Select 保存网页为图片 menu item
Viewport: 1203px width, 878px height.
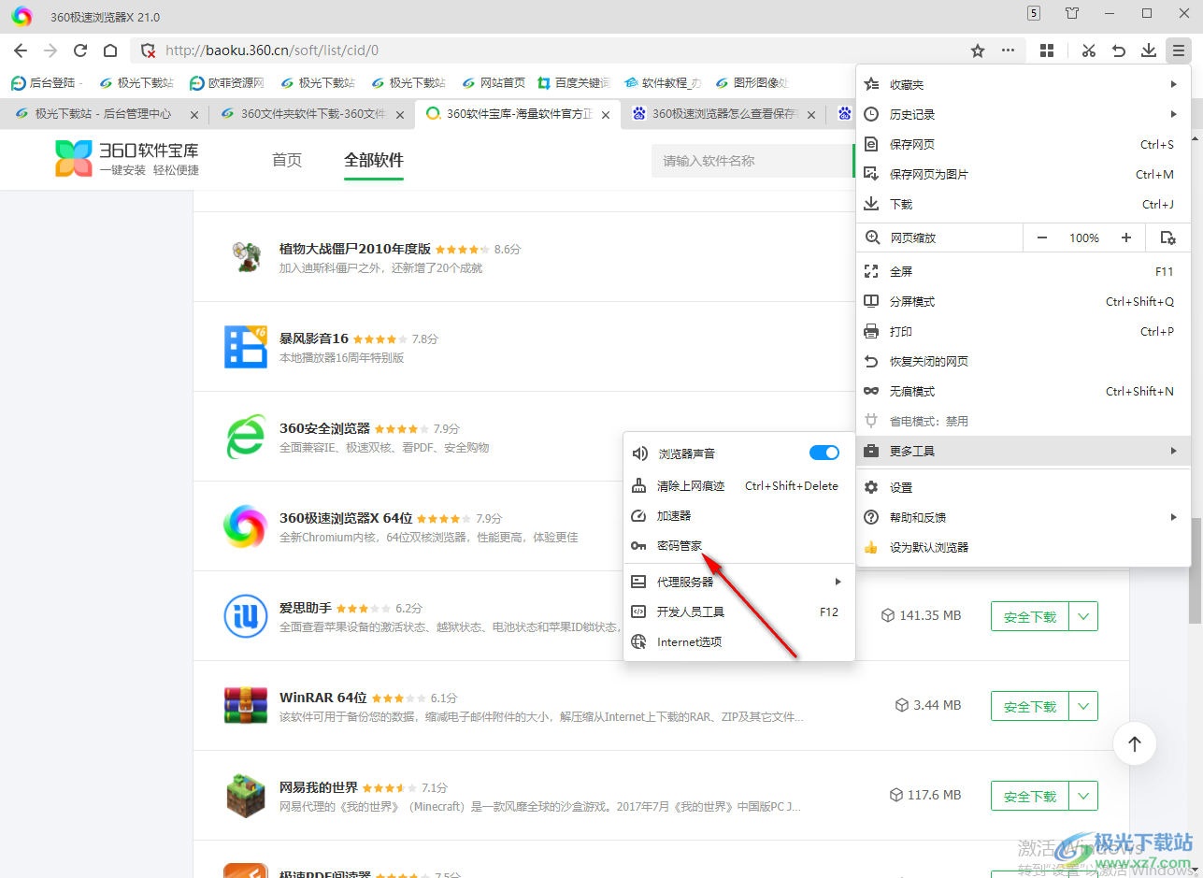tap(1023, 174)
